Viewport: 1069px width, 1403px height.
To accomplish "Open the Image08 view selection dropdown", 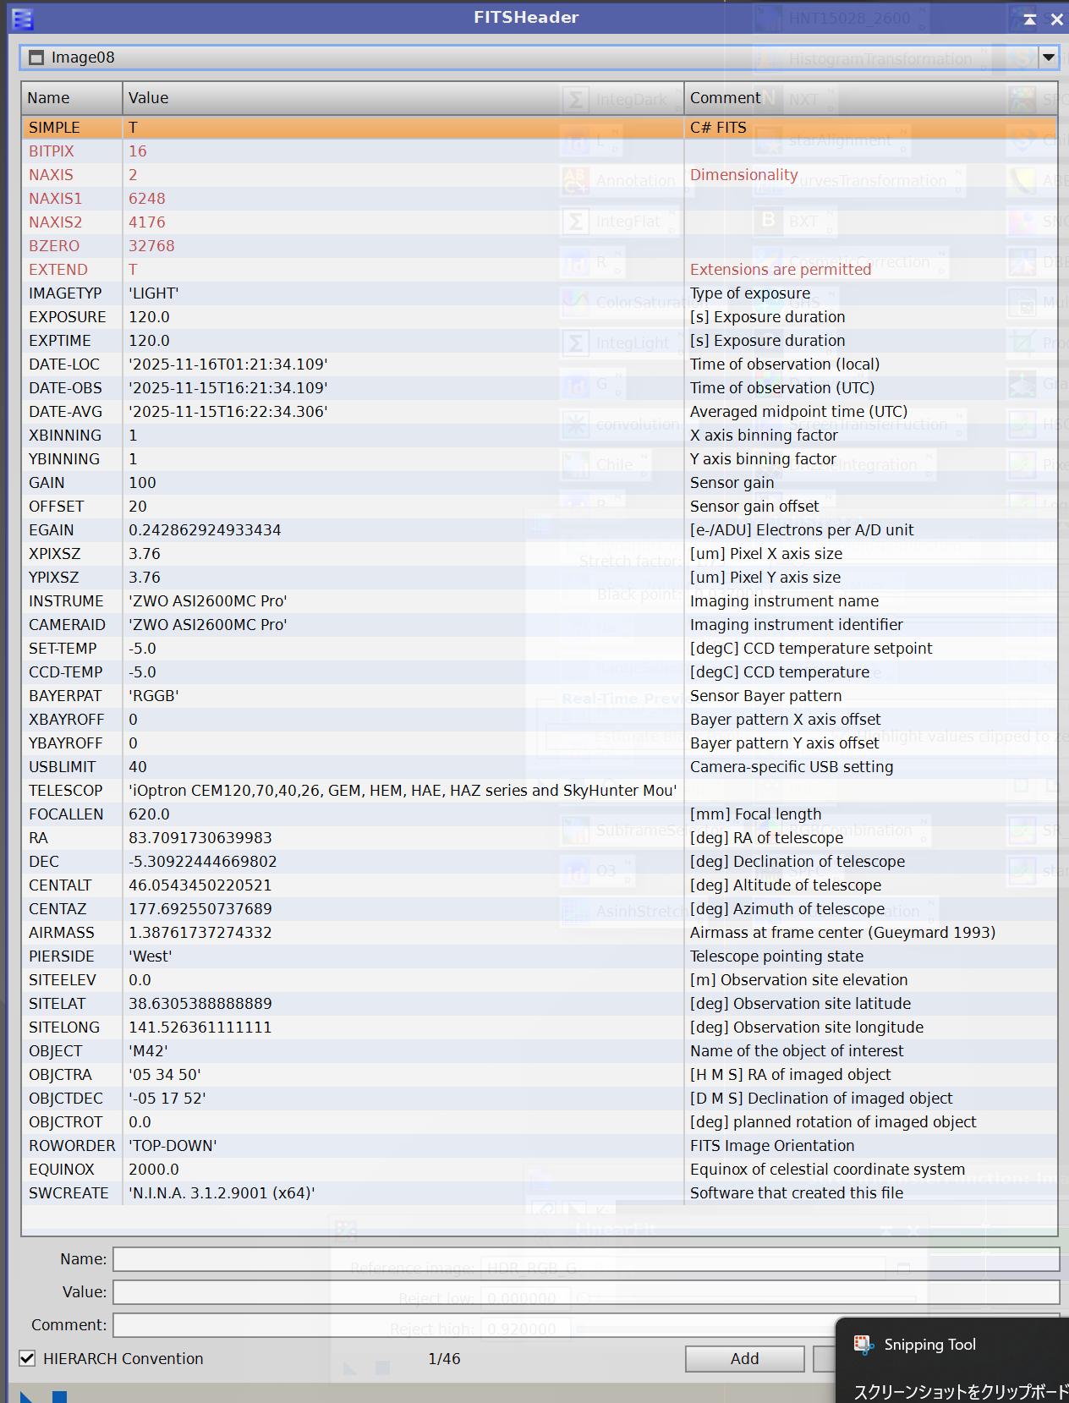I will click(x=1048, y=58).
